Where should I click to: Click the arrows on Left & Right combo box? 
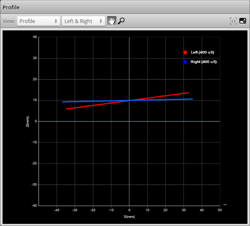(101, 21)
